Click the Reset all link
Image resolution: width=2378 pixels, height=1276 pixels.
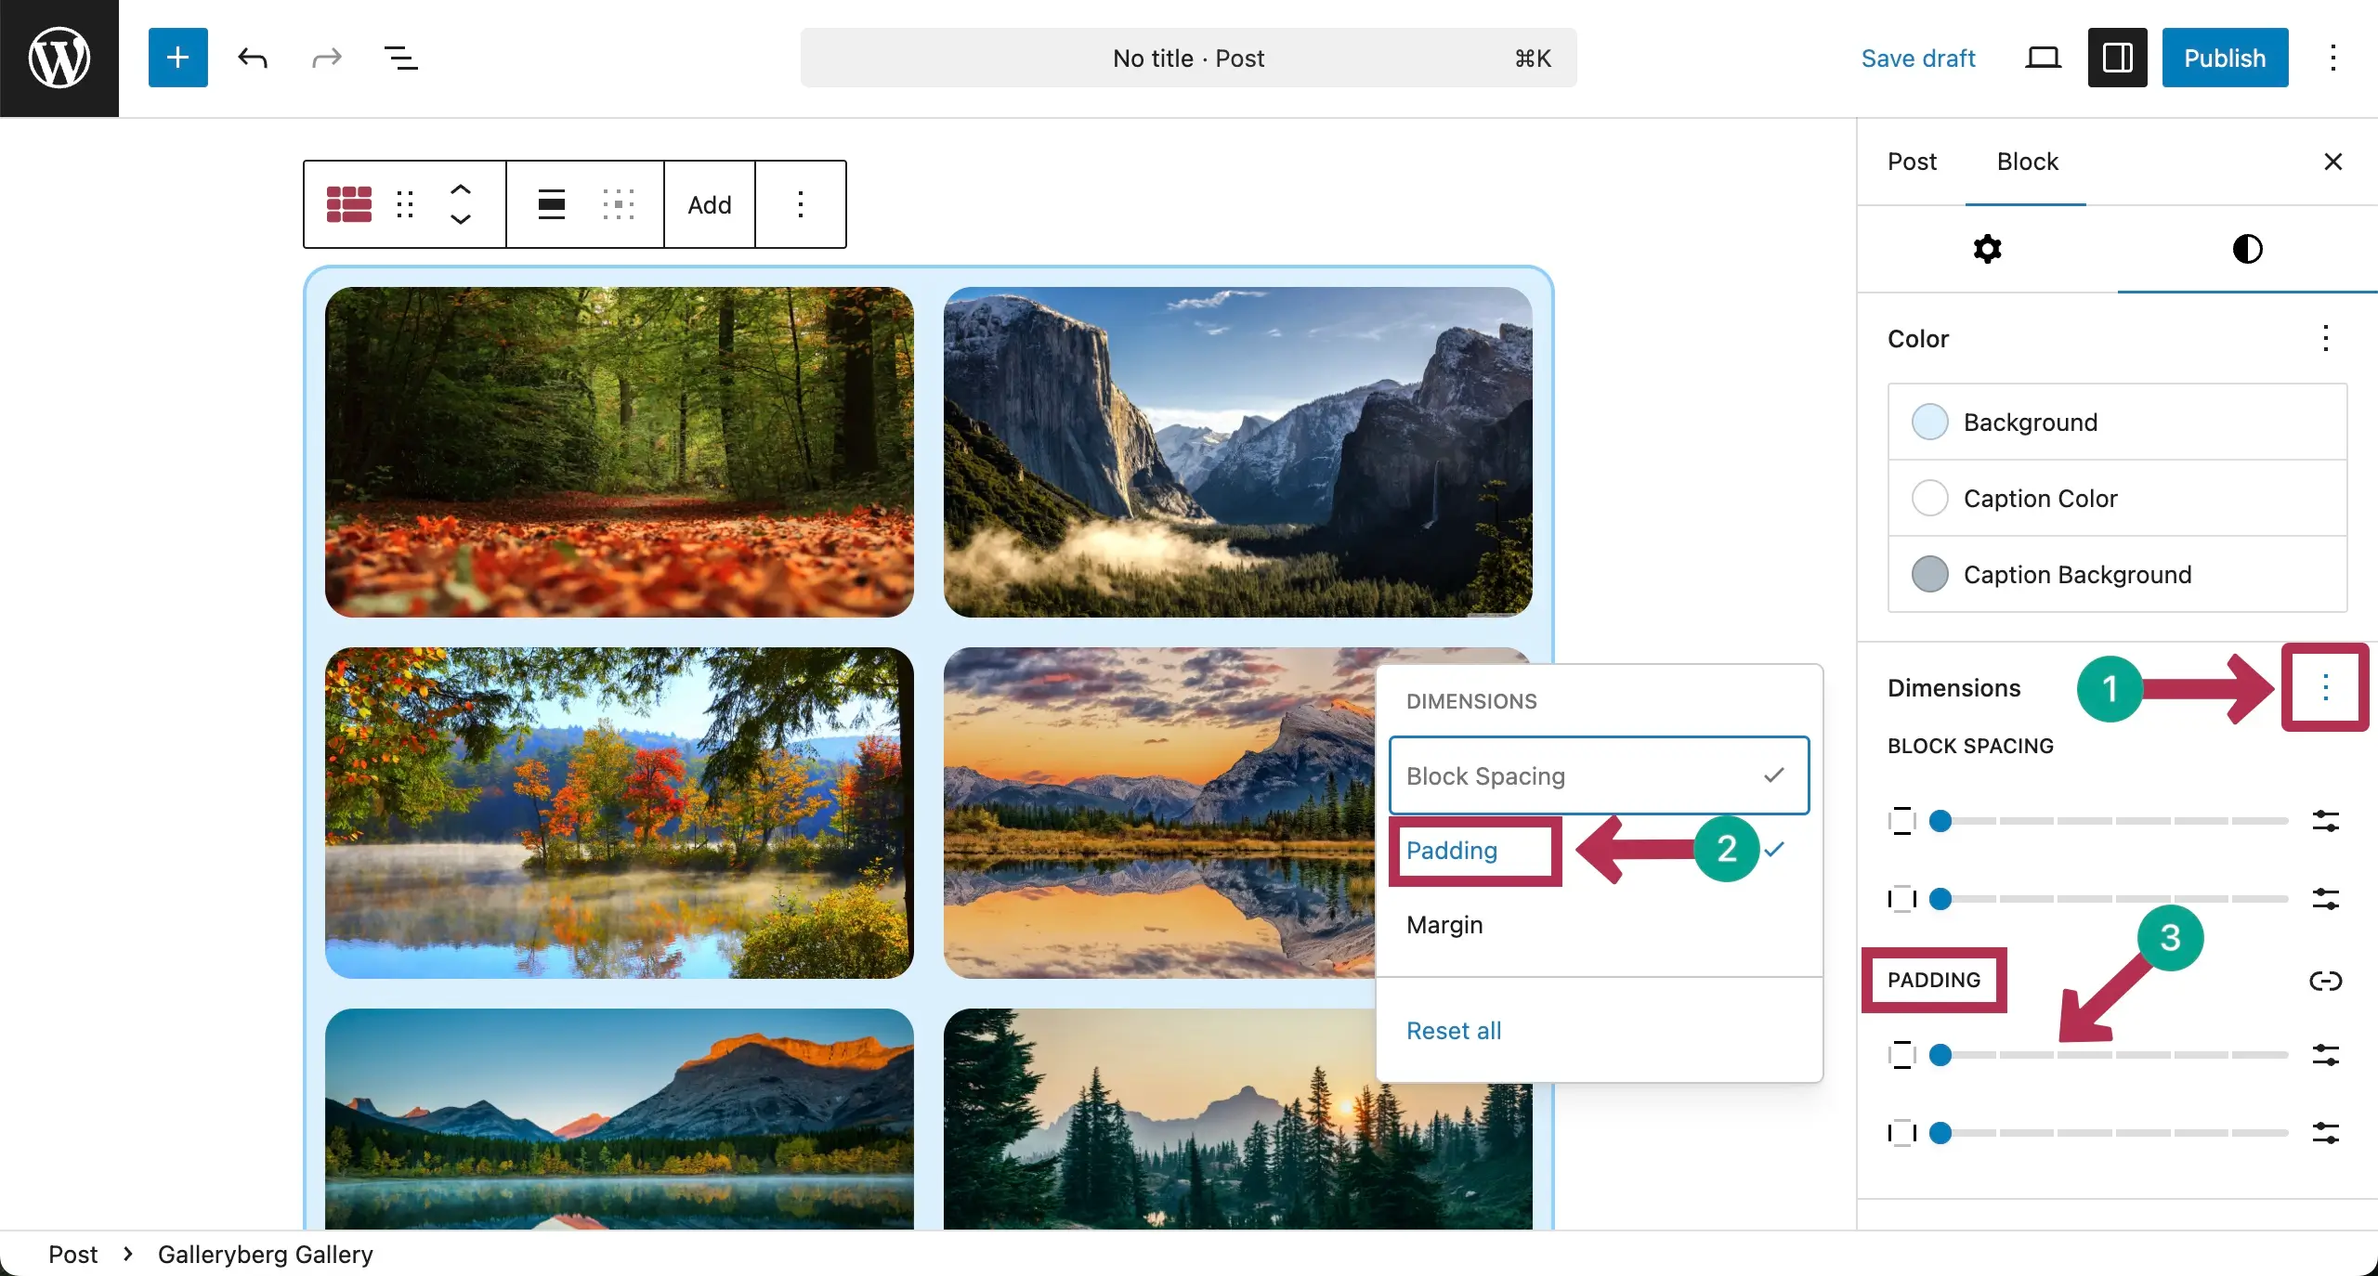pyautogui.click(x=1454, y=1031)
